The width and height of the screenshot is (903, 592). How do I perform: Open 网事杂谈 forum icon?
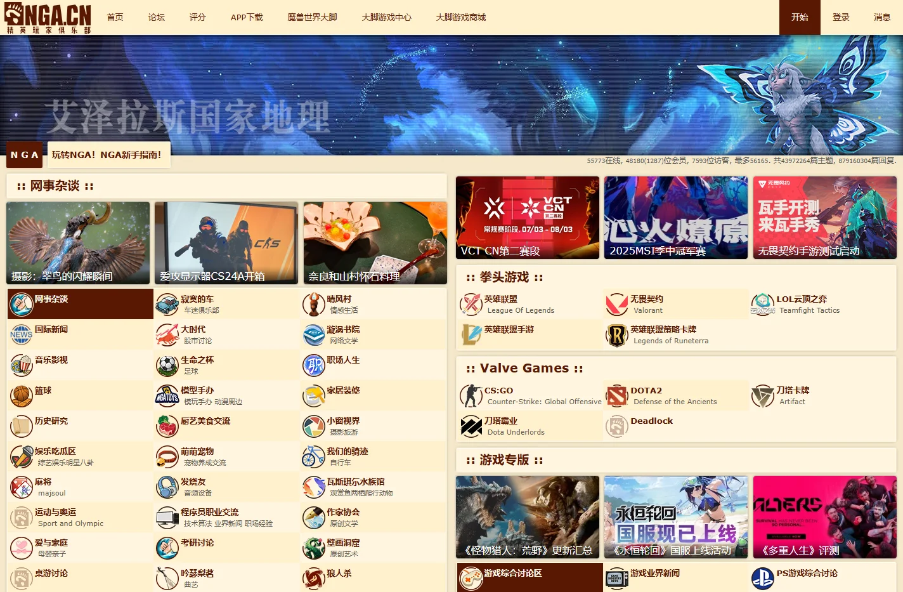(x=21, y=304)
